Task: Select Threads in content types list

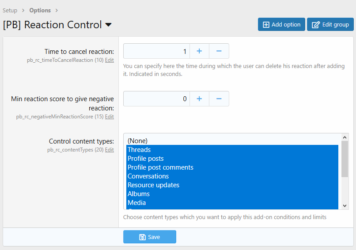Action: click(x=139, y=150)
